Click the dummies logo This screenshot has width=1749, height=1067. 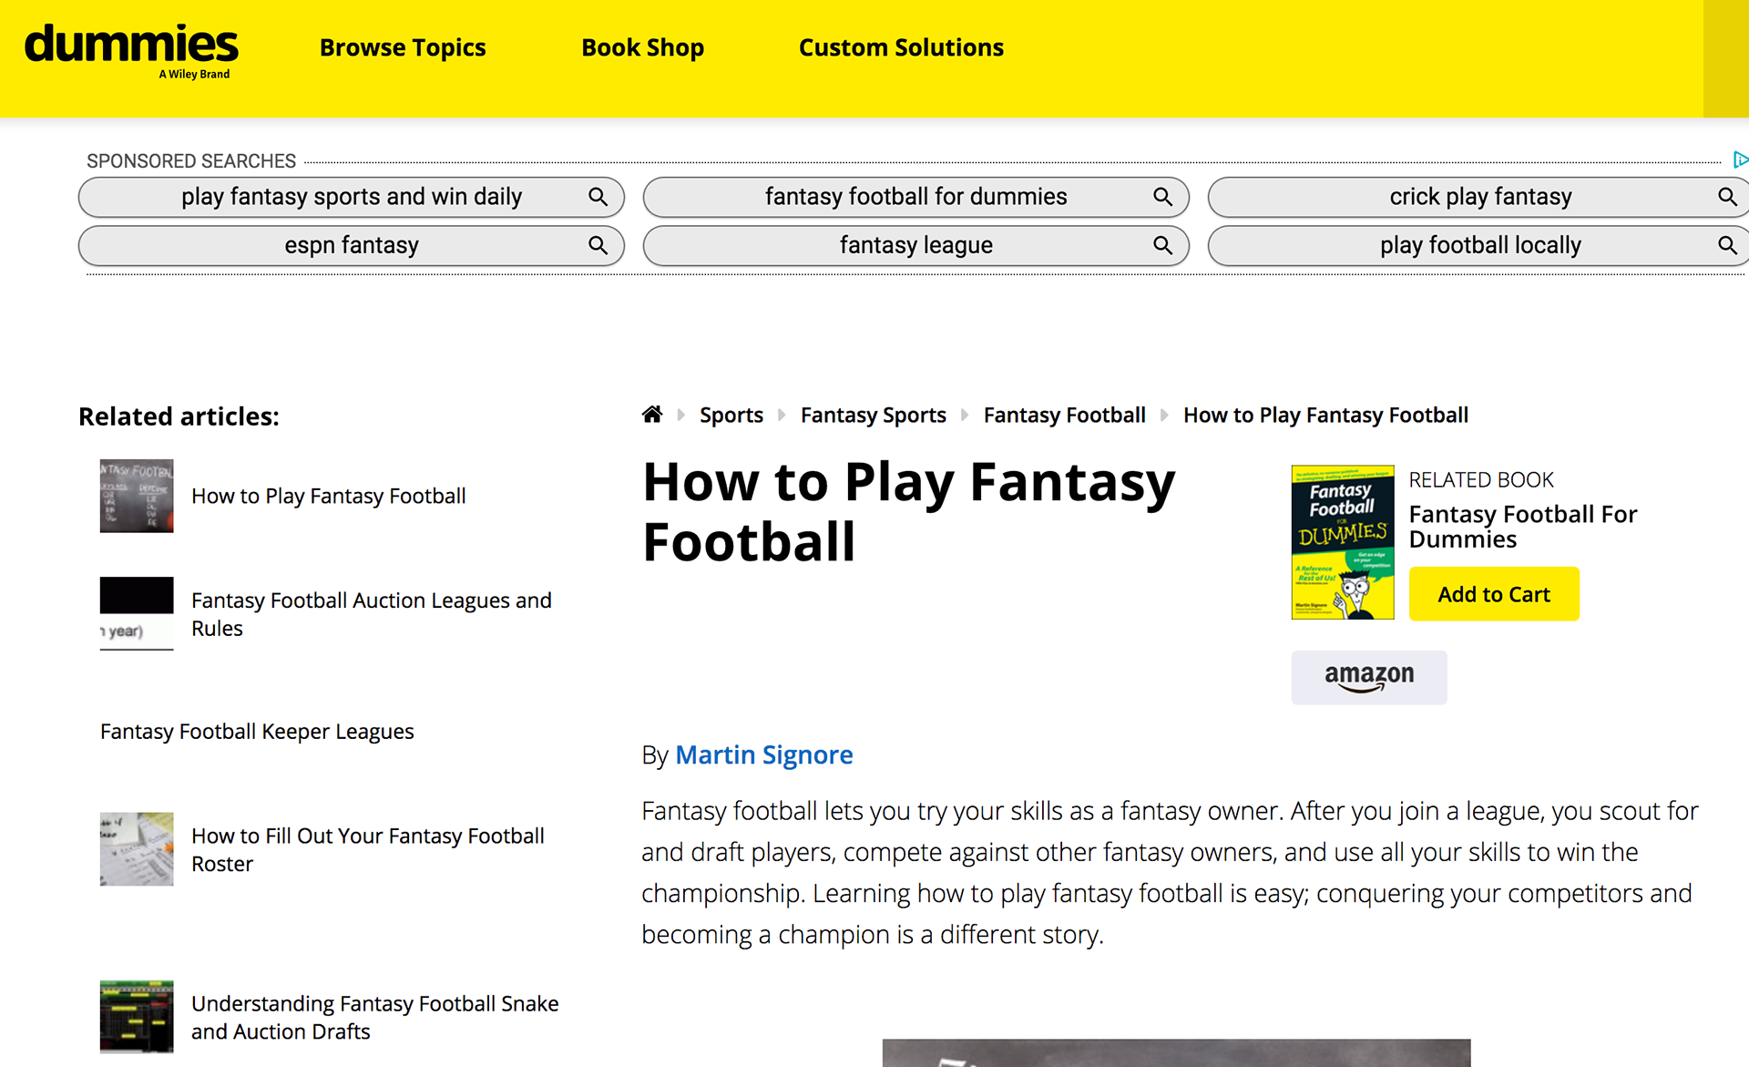click(x=131, y=51)
